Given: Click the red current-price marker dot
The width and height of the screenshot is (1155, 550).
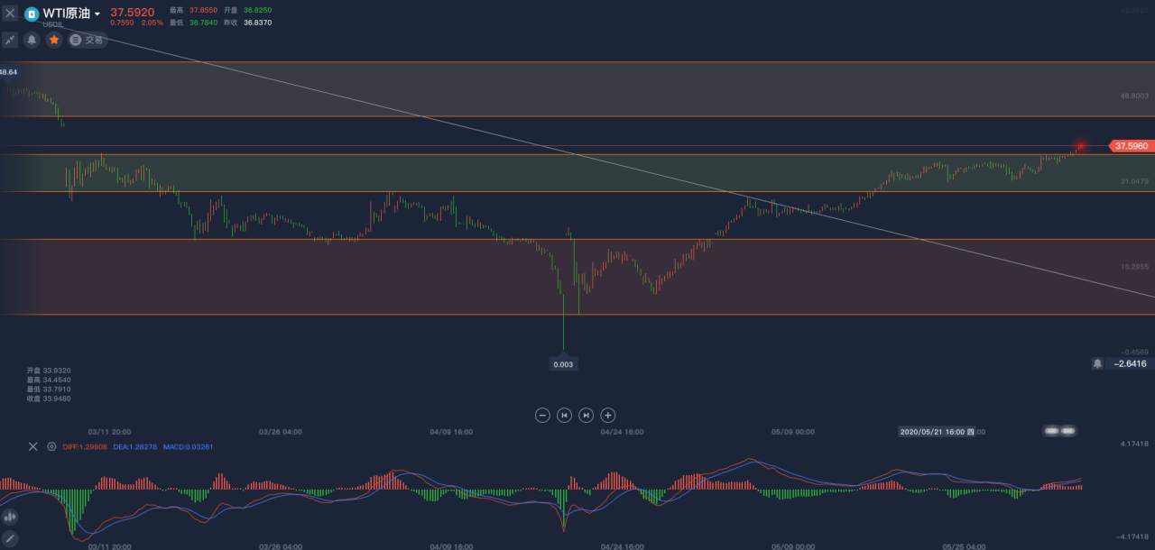Looking at the screenshot, I should click(1081, 146).
